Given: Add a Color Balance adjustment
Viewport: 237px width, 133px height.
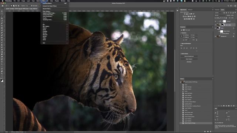Looking at the screenshot, I should pyautogui.click(x=186, y=16).
